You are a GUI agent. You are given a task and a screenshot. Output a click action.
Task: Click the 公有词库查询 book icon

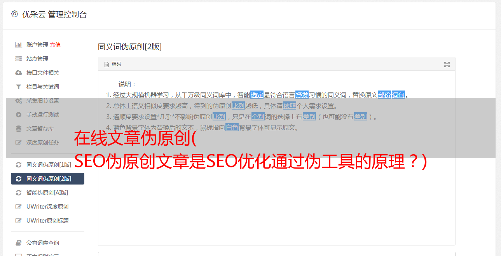[18, 243]
